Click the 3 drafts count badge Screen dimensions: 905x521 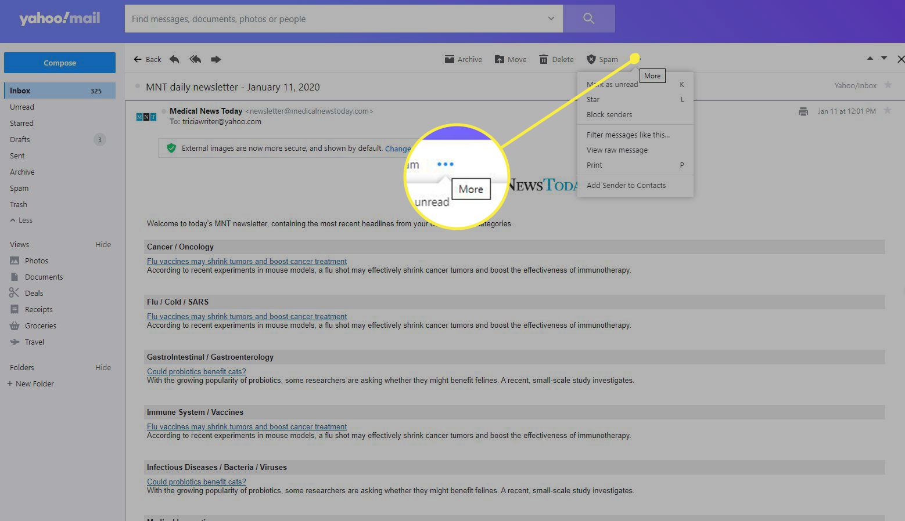100,139
